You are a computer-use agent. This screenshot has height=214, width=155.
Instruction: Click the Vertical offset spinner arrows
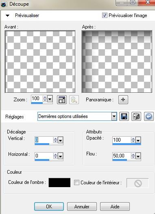[55, 140]
